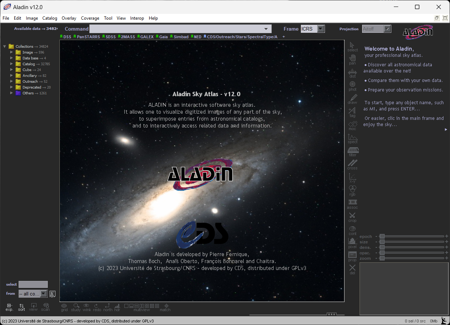Image resolution: width=450 pixels, height=325 pixels.
Task: Load the 2MASS bookmark
Action: coord(126,37)
